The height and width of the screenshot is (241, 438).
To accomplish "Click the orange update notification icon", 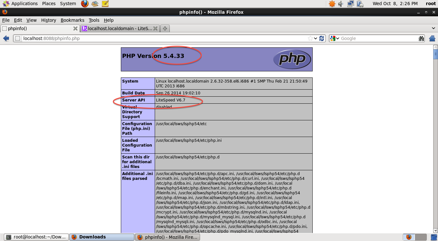I will point(332,4).
